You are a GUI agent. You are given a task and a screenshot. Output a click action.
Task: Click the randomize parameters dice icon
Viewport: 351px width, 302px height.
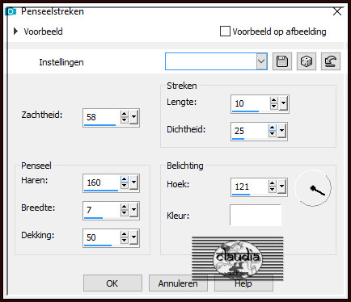tap(307, 61)
